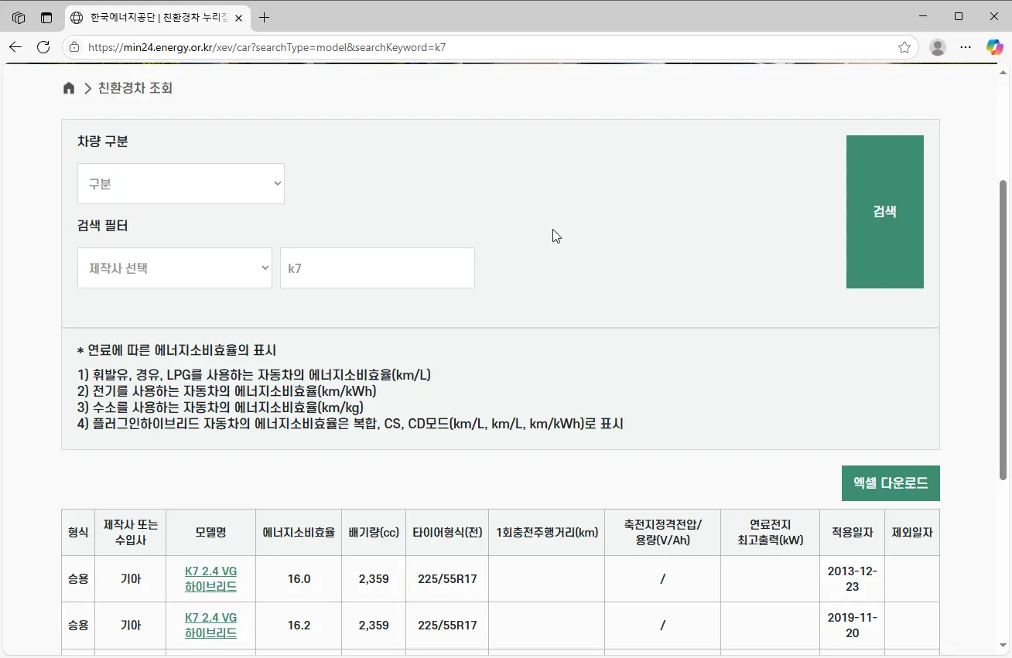The width and height of the screenshot is (1012, 658).
Task: Click the 적용일자 column header
Action: click(853, 533)
